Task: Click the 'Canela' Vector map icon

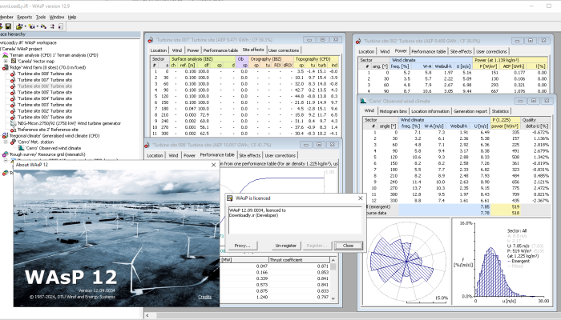Action: coord(14,61)
